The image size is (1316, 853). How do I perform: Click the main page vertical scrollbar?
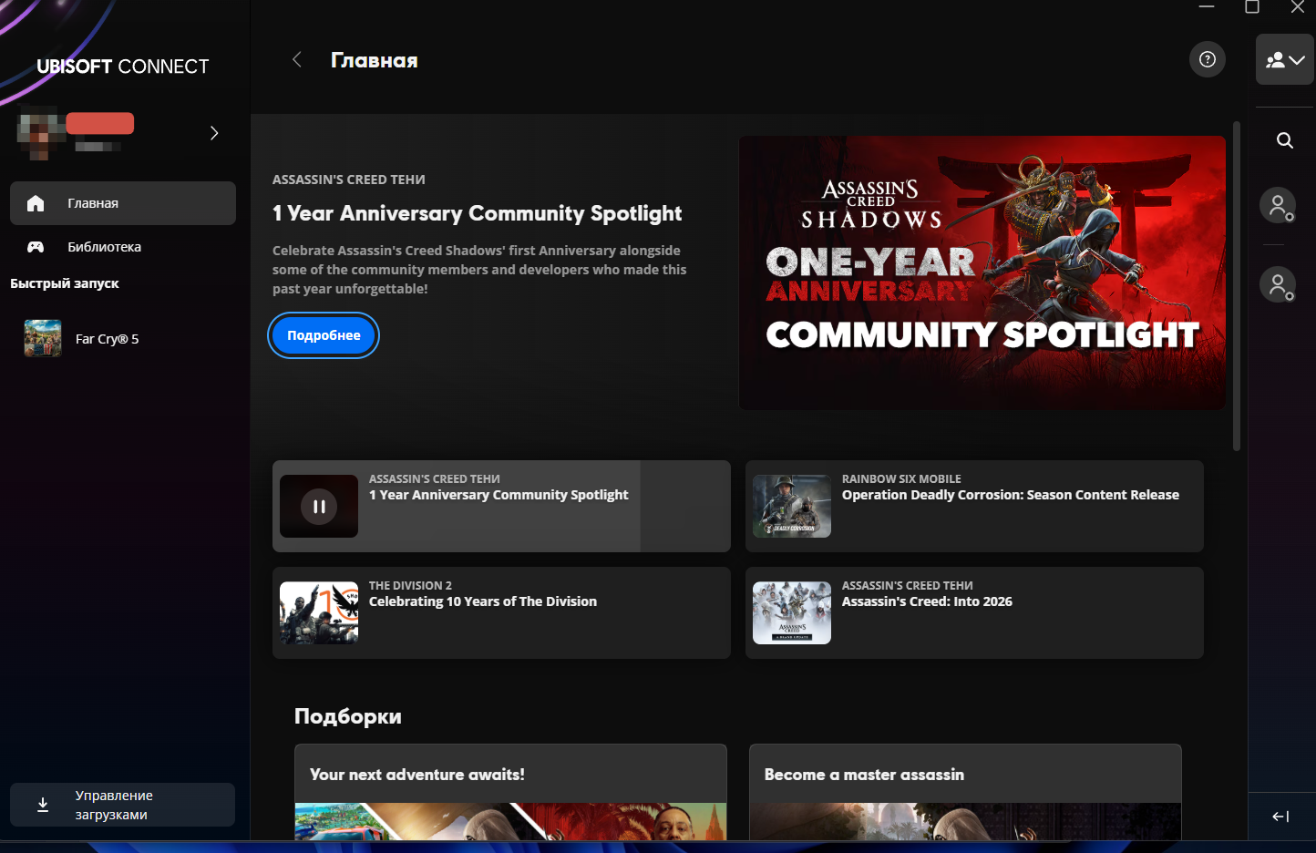pyautogui.click(x=1237, y=286)
